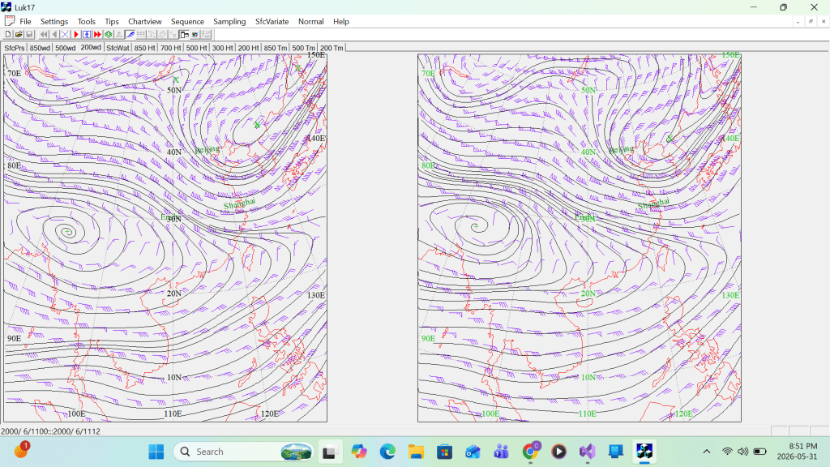Toggle the dual-panel layout toolbar icon
The image size is (830, 467).
coord(184,34)
